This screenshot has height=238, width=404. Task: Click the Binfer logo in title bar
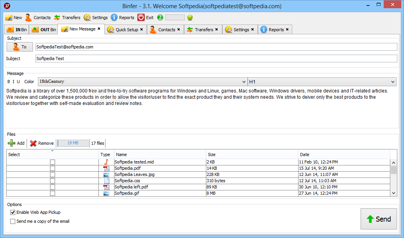pos(7,6)
